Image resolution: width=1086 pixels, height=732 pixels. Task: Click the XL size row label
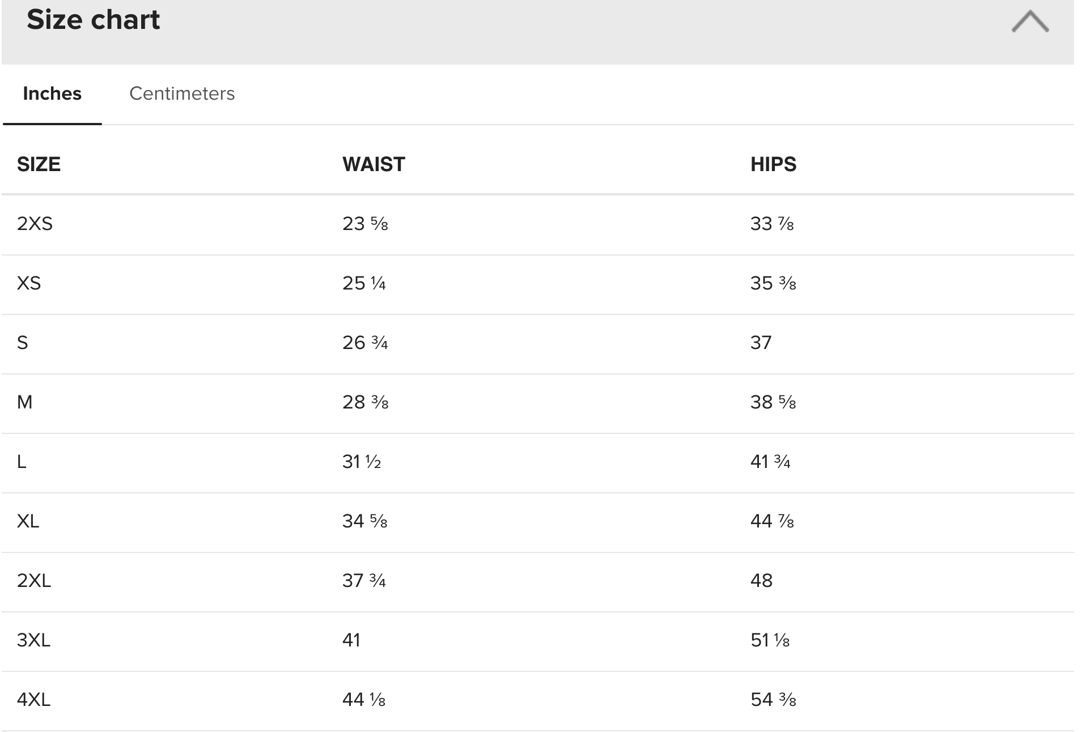coord(28,521)
